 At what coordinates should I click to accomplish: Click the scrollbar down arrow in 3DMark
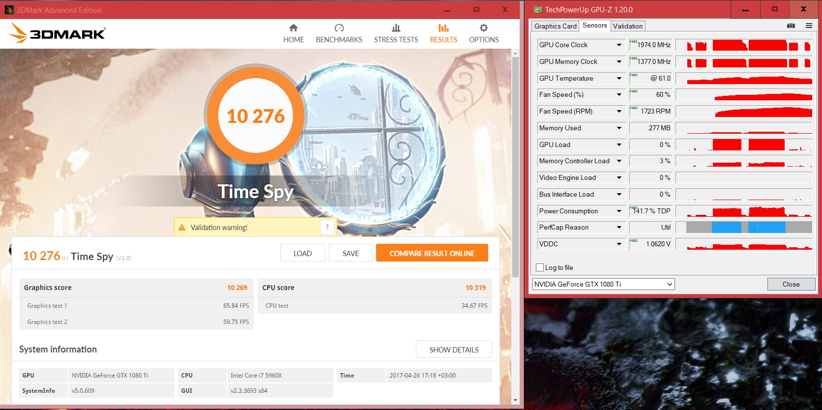(x=515, y=400)
